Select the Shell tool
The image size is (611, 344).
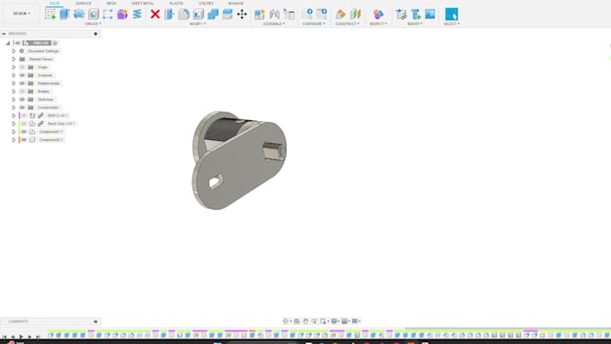point(199,14)
